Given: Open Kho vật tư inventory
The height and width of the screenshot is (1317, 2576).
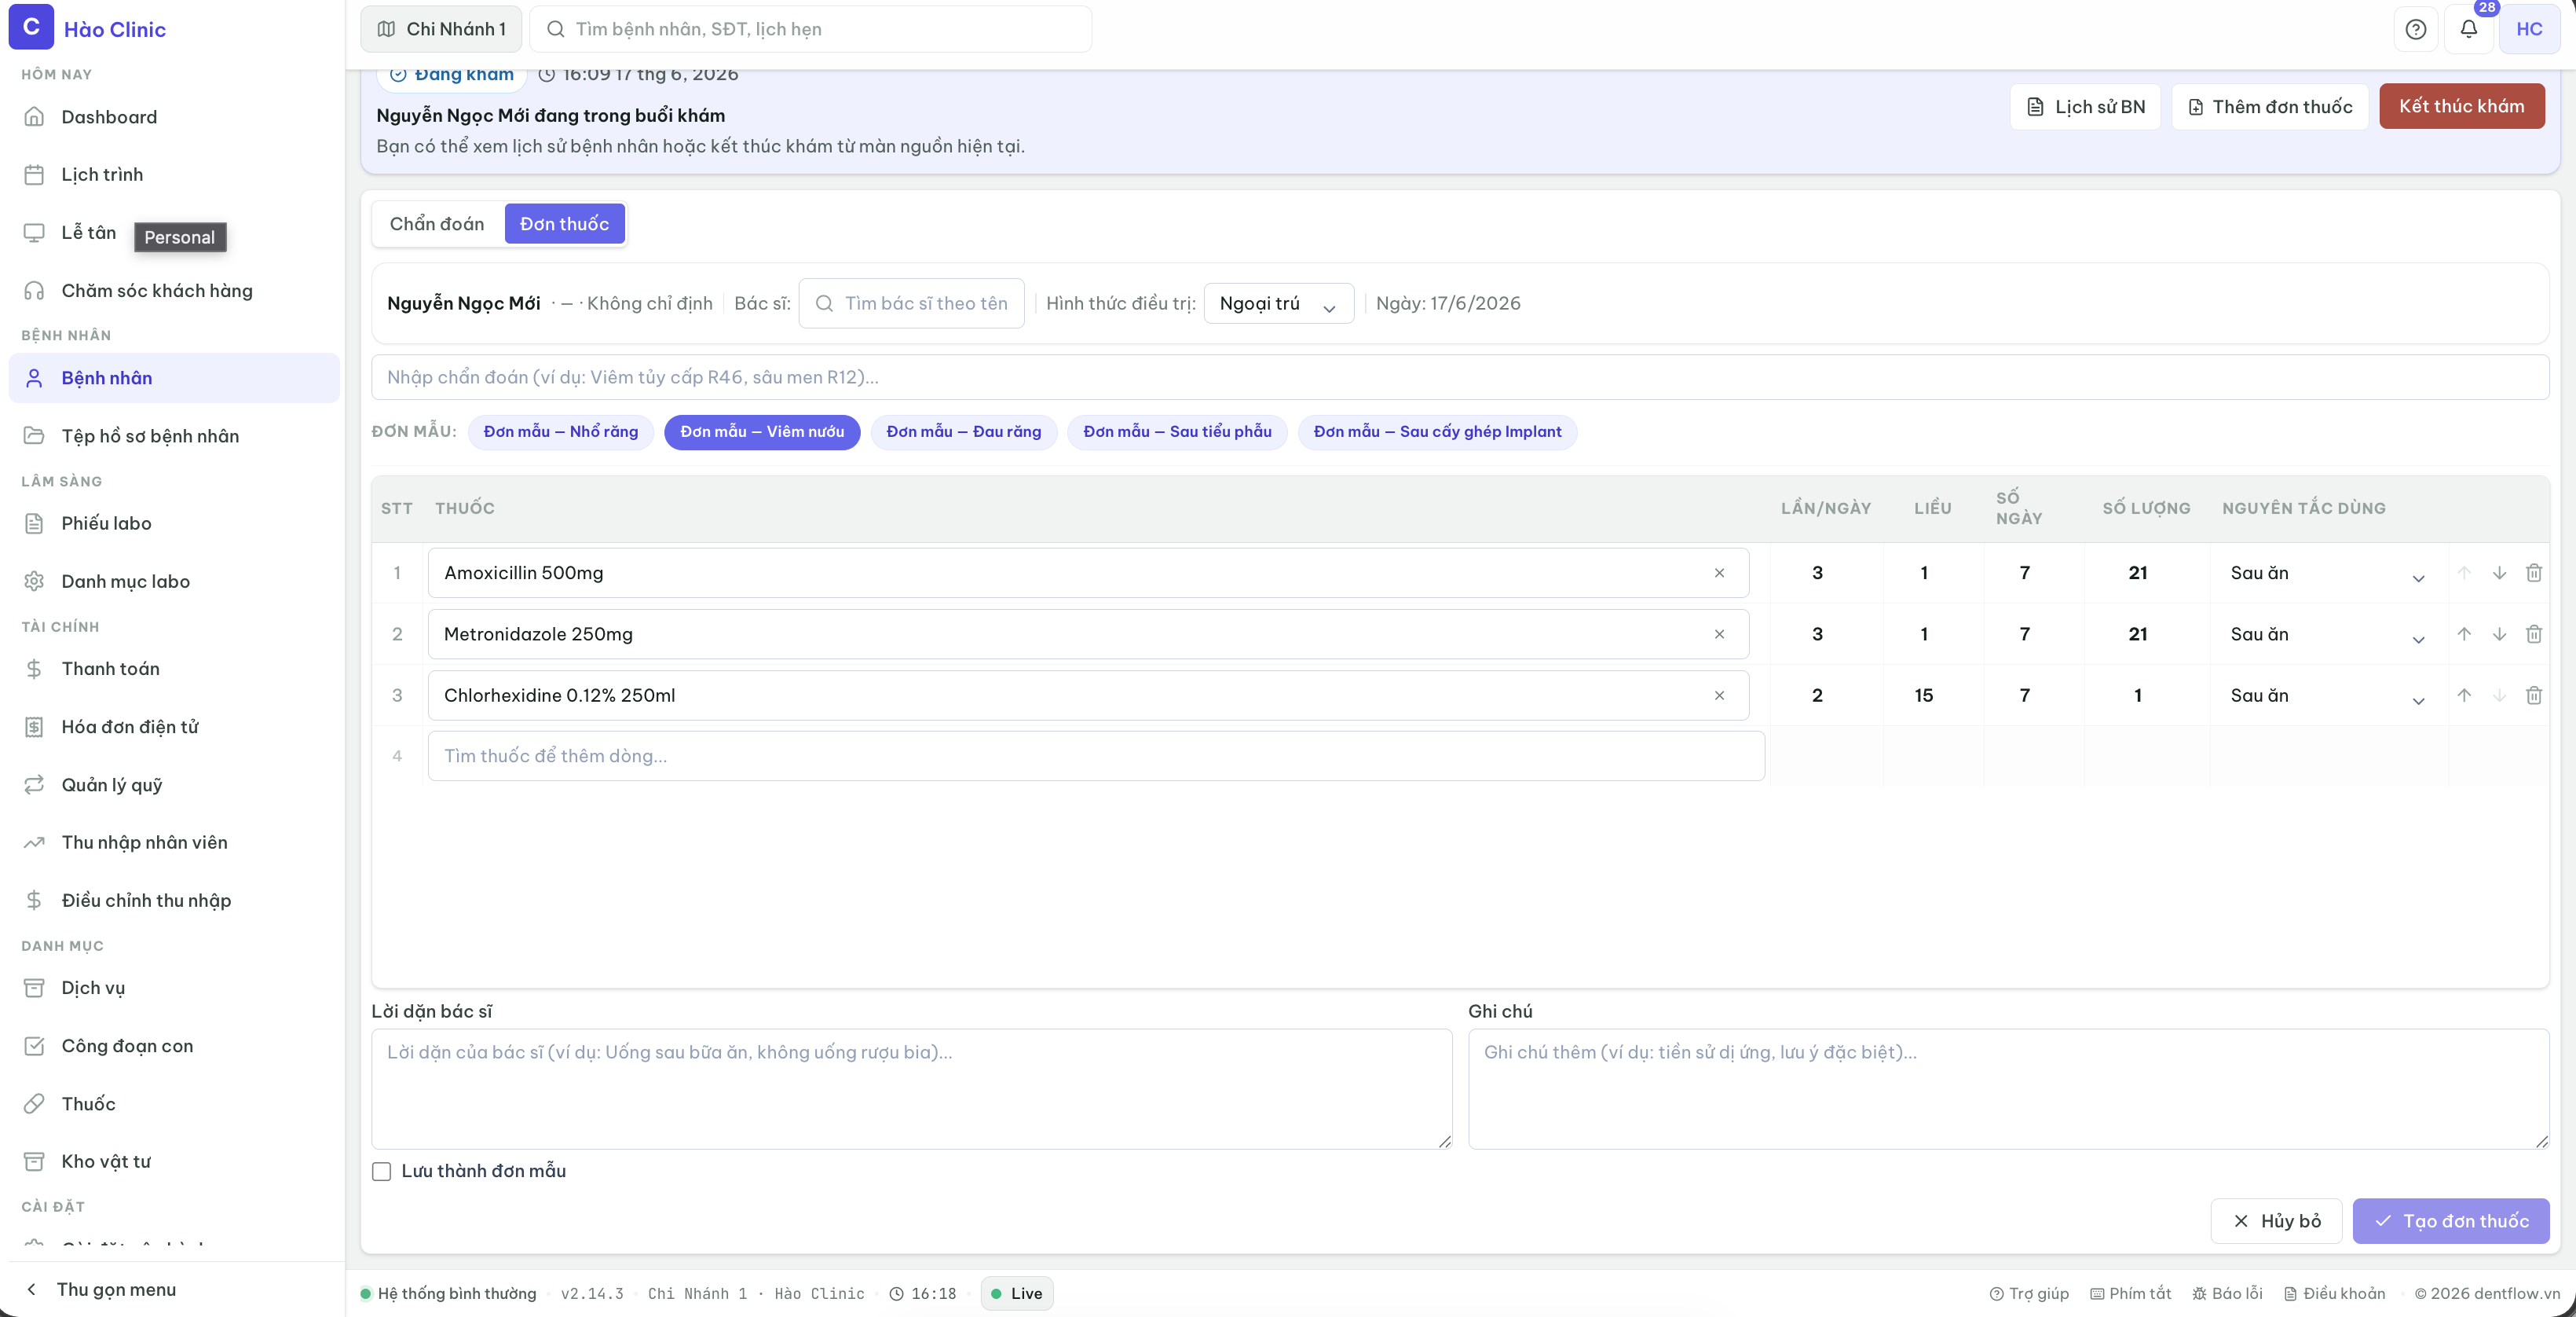Looking at the screenshot, I should click(x=174, y=1162).
